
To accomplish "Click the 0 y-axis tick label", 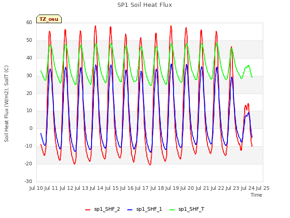I will pyautogui.click(x=31, y=128).
